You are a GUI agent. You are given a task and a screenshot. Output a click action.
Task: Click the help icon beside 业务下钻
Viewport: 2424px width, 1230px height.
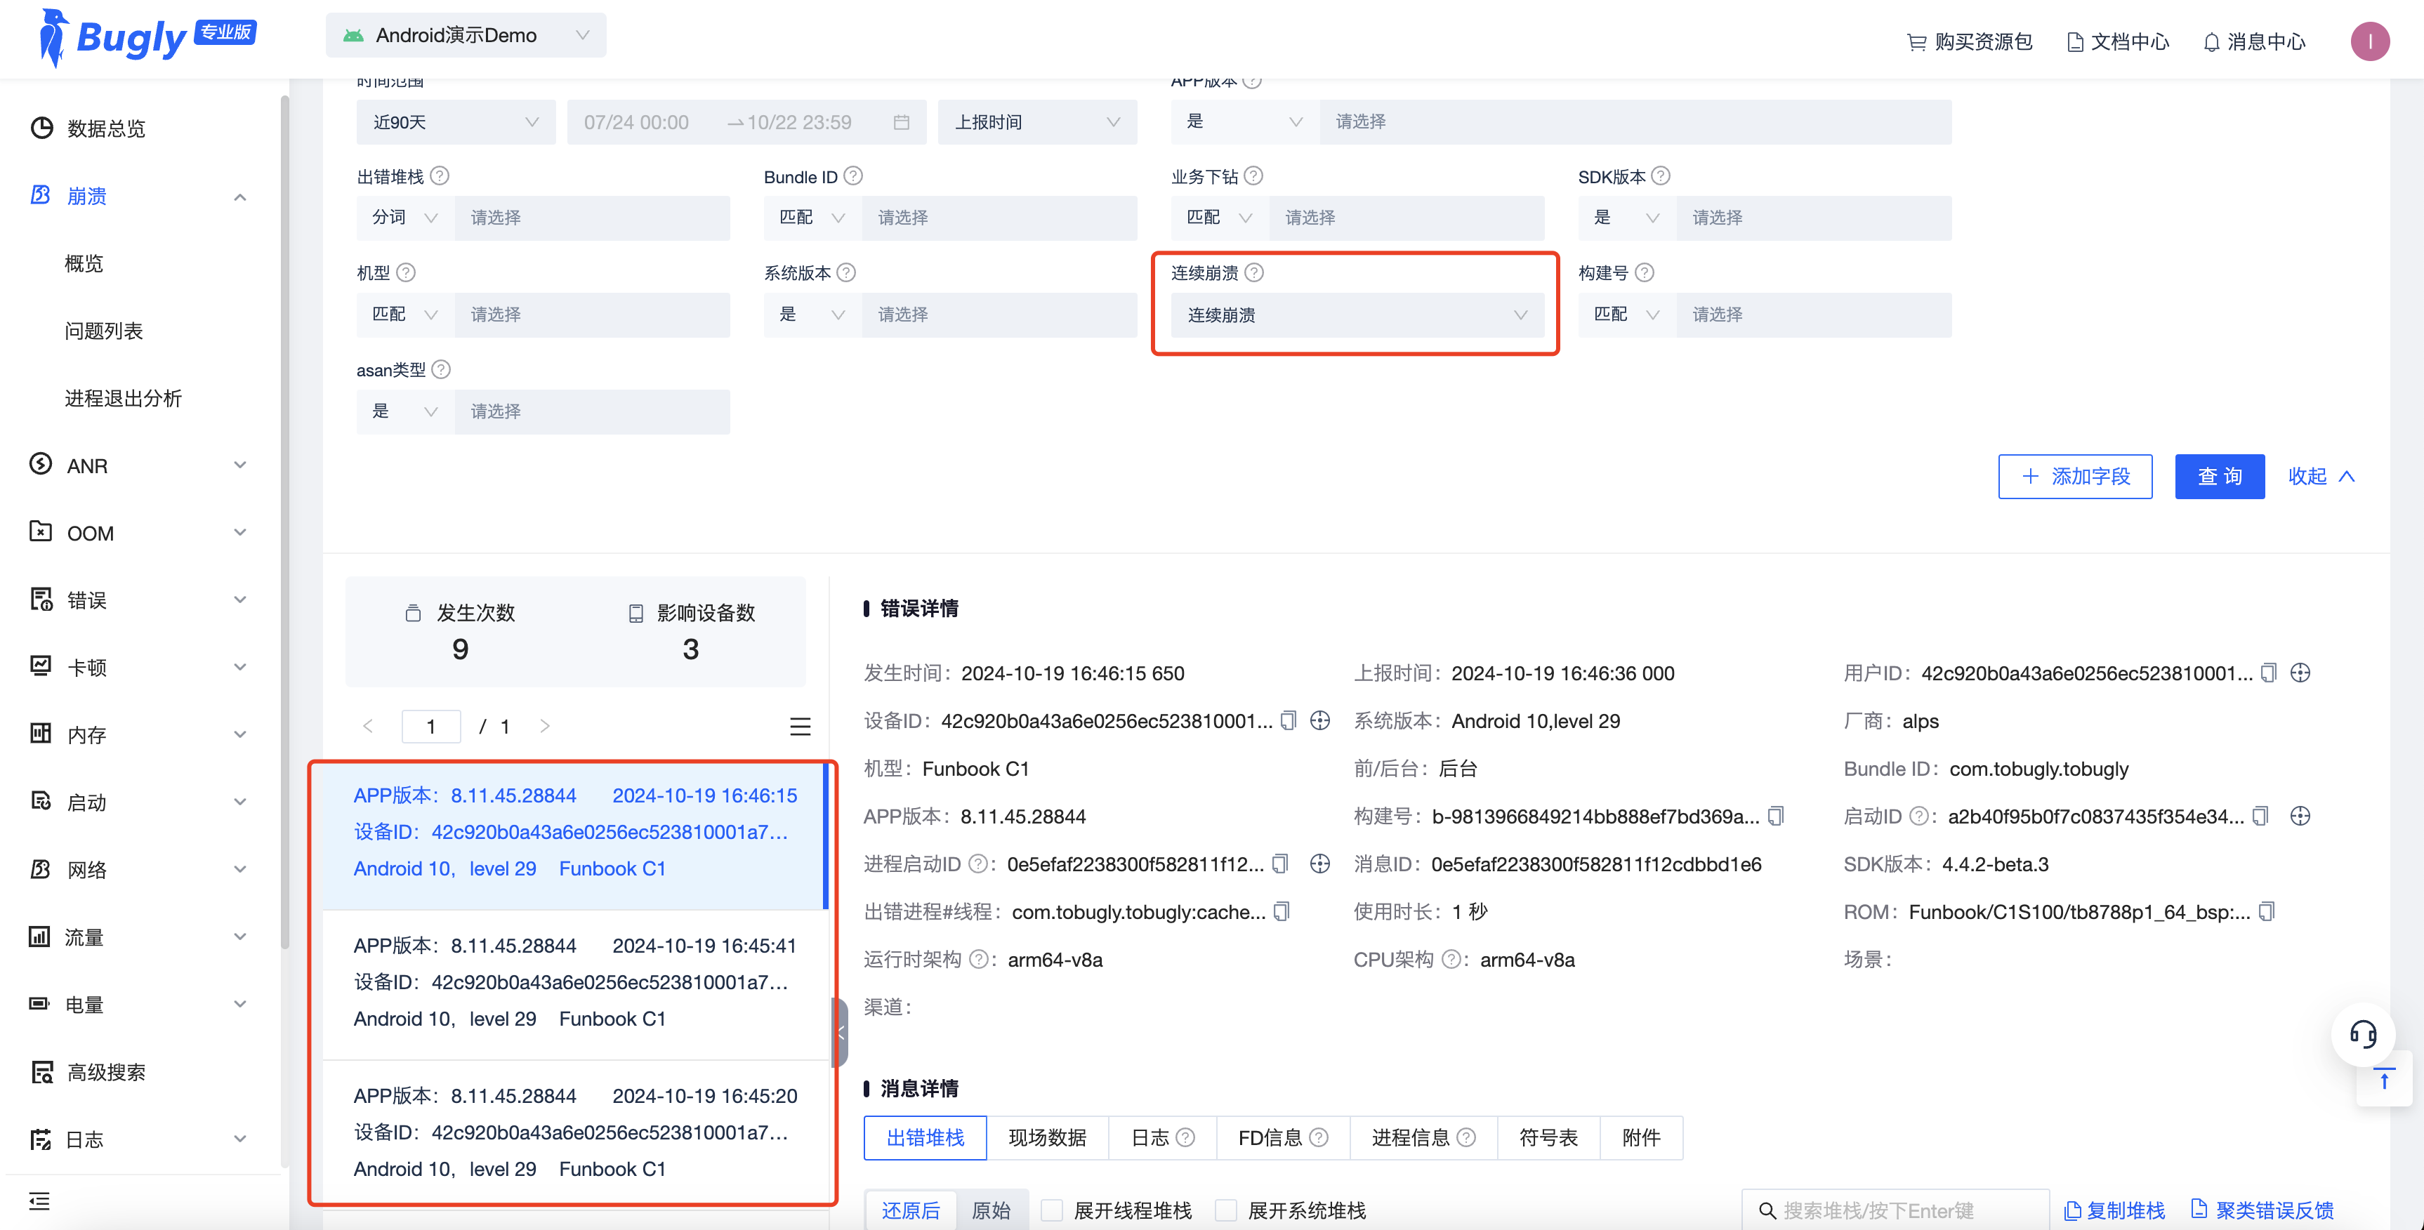pos(1253,176)
